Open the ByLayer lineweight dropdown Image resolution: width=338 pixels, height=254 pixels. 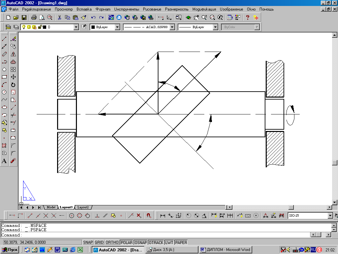[x=215, y=27]
